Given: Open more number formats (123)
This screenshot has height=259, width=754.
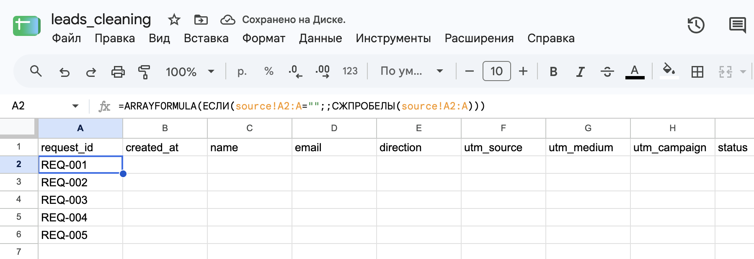Looking at the screenshot, I should (350, 71).
